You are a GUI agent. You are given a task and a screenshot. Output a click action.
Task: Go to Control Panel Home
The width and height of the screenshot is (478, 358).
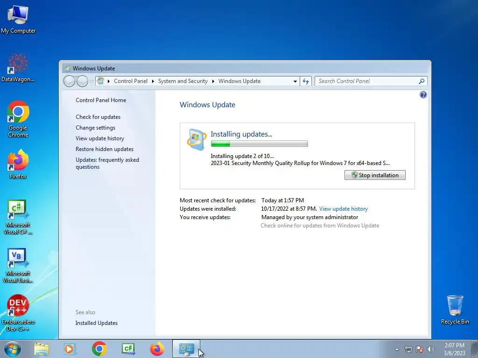pyautogui.click(x=101, y=100)
